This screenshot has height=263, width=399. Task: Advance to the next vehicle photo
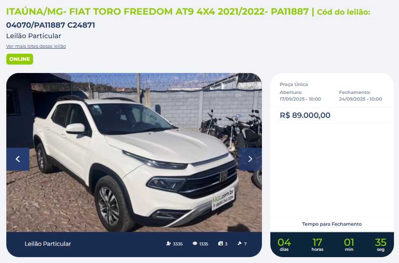[x=250, y=159]
